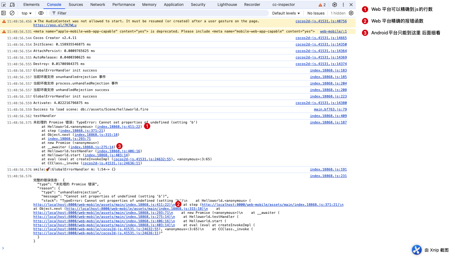Open source link index.18868.js:223
Image resolution: width=455 pixels, height=259 pixels.
point(328,97)
